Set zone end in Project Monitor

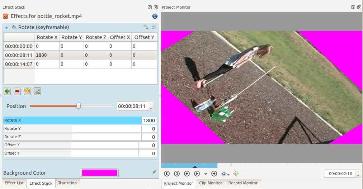(177, 174)
